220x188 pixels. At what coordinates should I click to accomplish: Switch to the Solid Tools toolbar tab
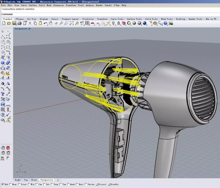click(151, 19)
